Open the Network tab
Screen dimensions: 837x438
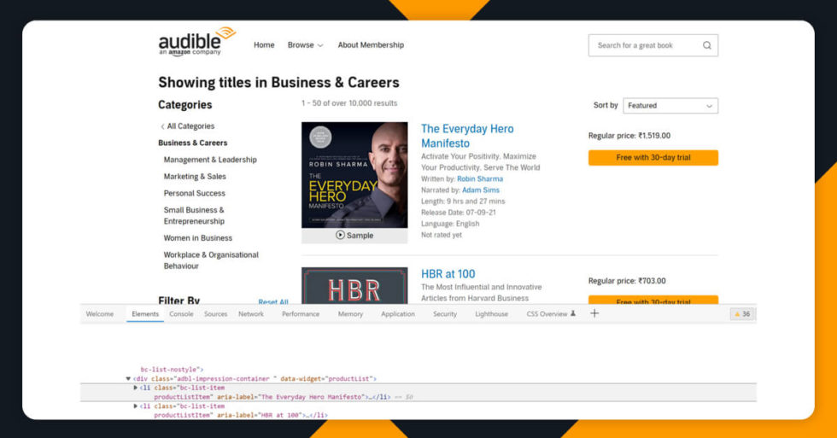[x=251, y=314]
